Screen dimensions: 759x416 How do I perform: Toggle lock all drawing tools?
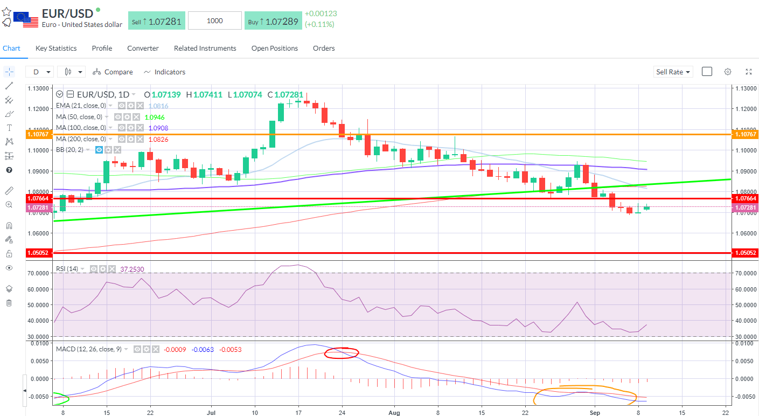9,253
